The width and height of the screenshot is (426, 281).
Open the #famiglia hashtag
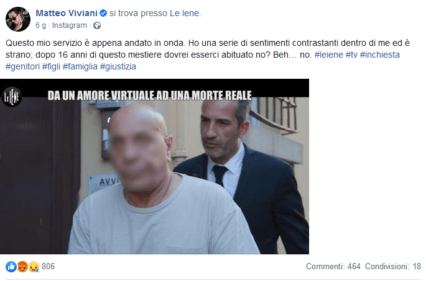point(80,66)
